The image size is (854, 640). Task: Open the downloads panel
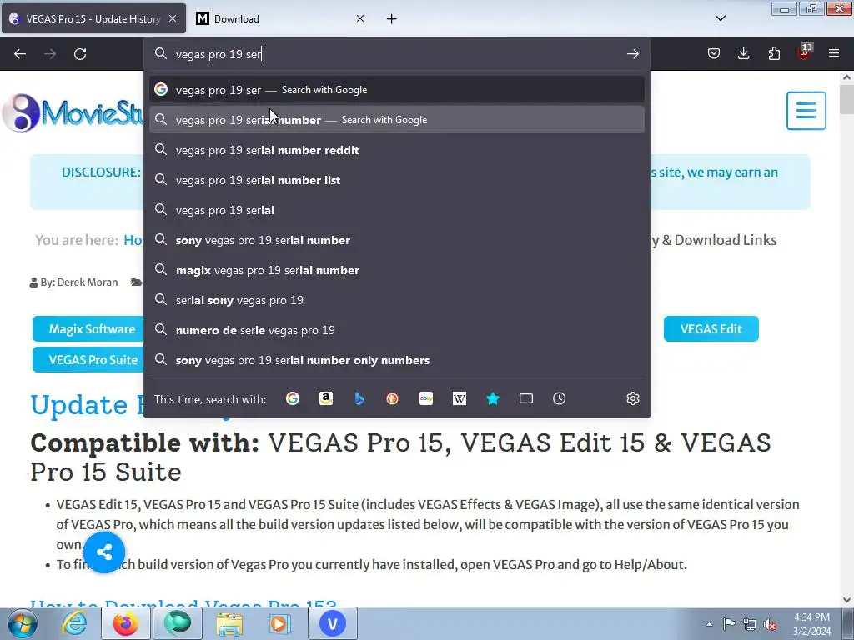[x=743, y=53]
